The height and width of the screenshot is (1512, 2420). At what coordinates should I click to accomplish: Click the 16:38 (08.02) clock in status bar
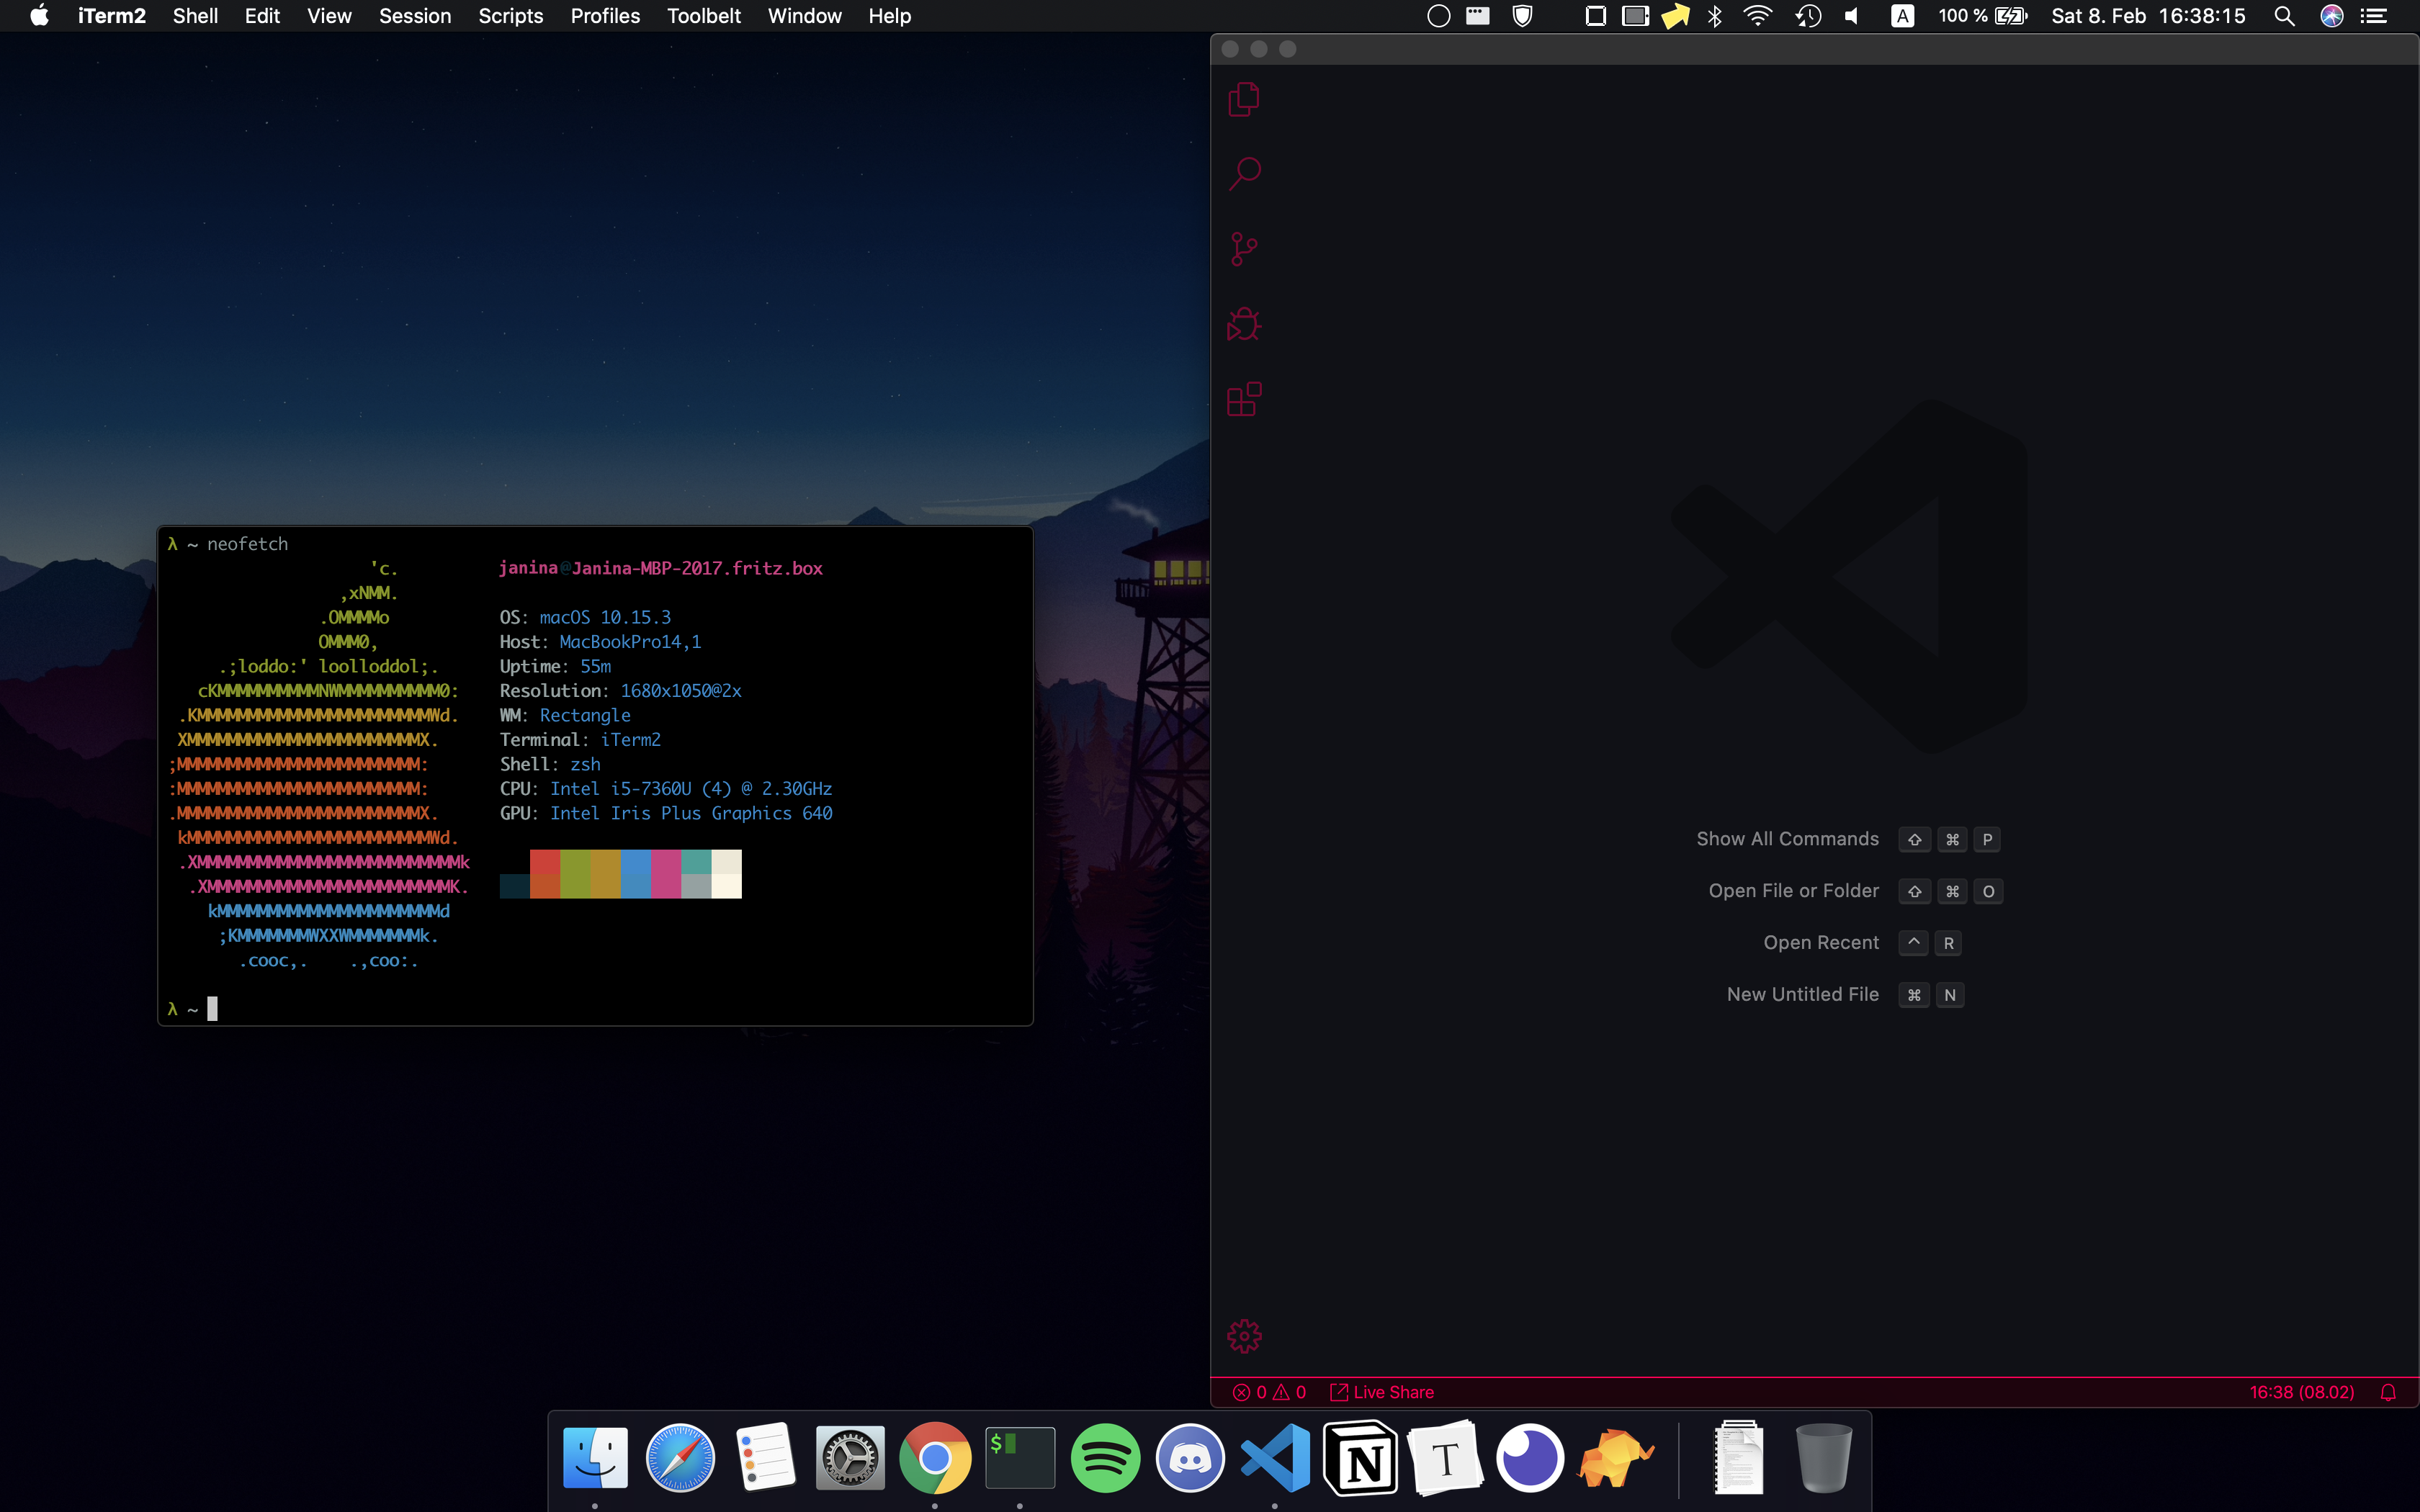[2301, 1392]
